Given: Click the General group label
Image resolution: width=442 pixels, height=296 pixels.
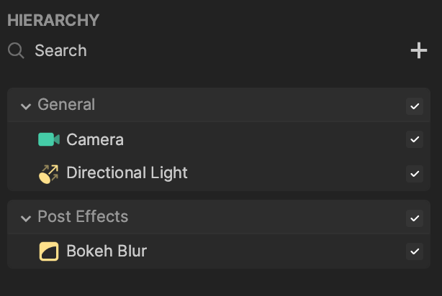Looking at the screenshot, I should (x=66, y=105).
